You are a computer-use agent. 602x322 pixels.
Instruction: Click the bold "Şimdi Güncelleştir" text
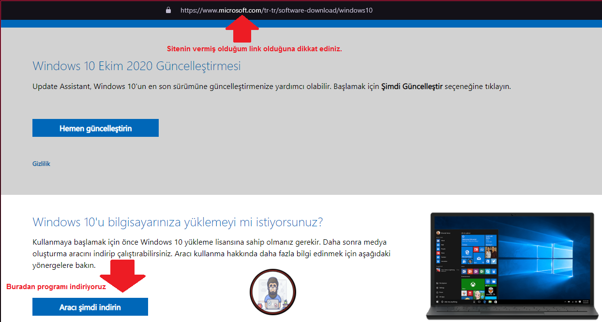412,87
